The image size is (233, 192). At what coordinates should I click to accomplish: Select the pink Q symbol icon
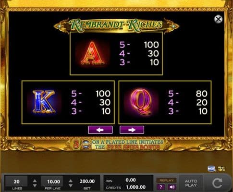click(141, 102)
